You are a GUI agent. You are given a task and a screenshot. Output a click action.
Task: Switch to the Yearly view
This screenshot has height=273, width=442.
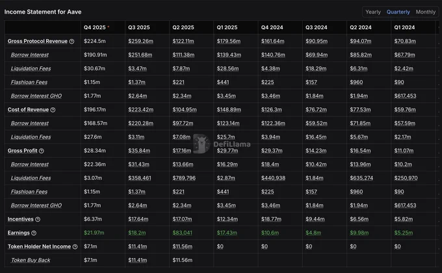[x=373, y=12]
